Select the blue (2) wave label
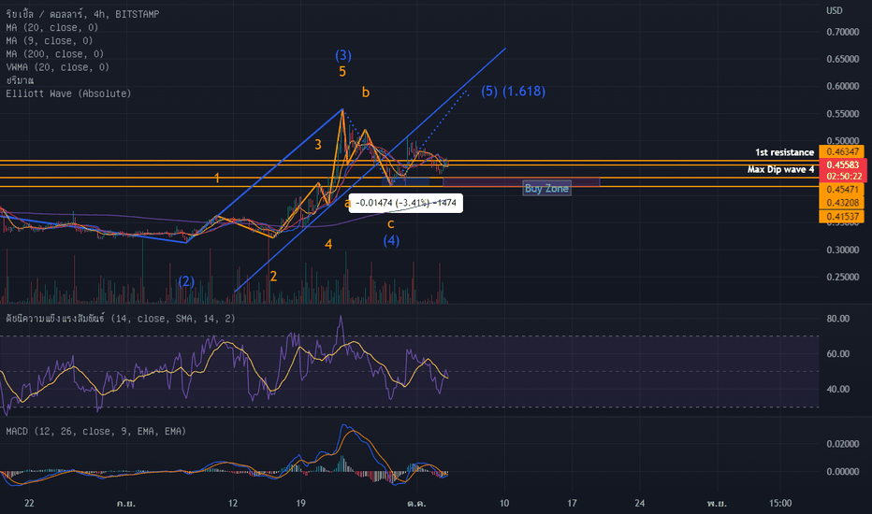The height and width of the screenshot is (514, 872). point(186,281)
